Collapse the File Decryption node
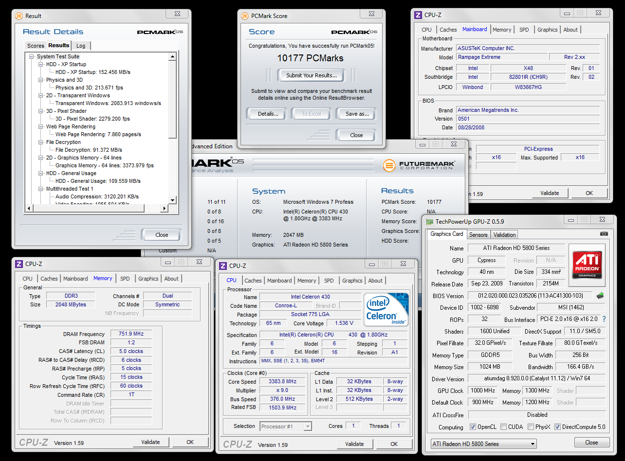This screenshot has width=625, height=461. tap(41, 142)
